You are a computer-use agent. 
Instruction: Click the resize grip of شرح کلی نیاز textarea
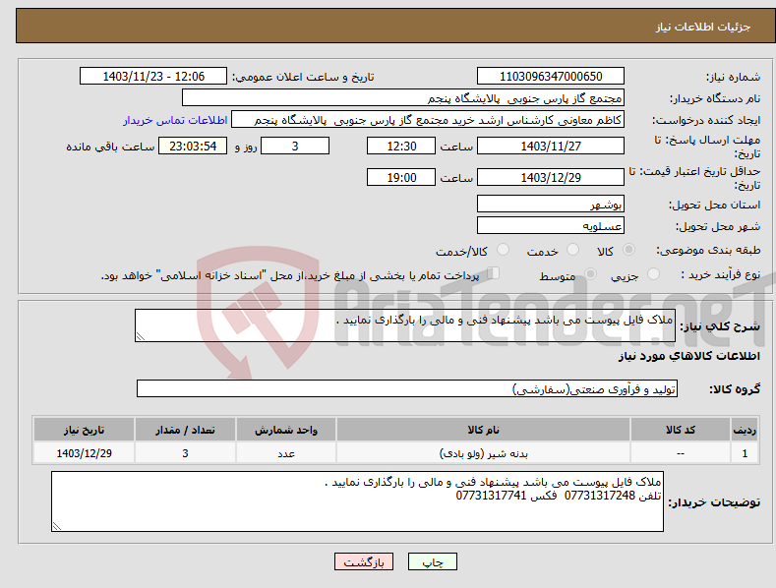pyautogui.click(x=141, y=336)
